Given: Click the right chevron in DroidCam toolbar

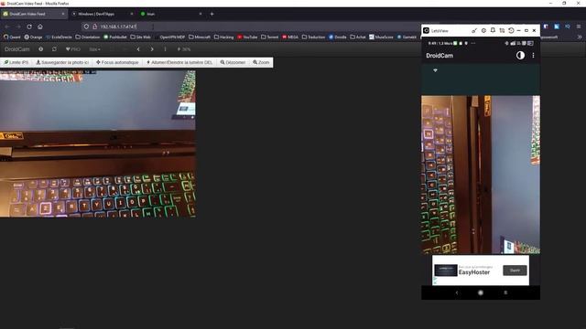Looking at the screenshot, I should click(x=152, y=49).
